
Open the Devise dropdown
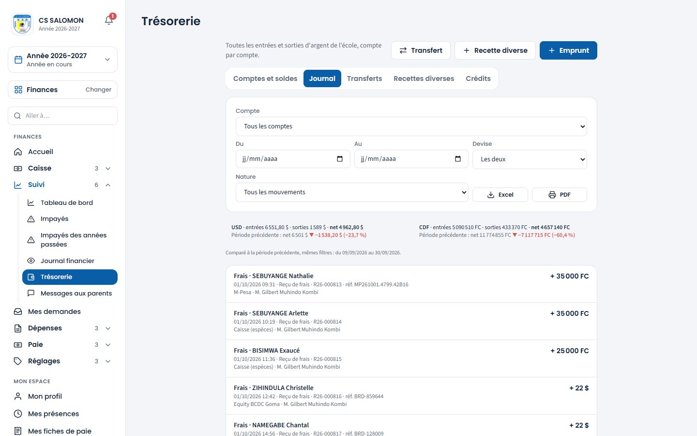point(530,159)
